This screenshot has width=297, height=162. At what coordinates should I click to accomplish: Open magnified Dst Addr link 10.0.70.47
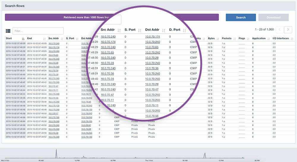(x=152, y=89)
